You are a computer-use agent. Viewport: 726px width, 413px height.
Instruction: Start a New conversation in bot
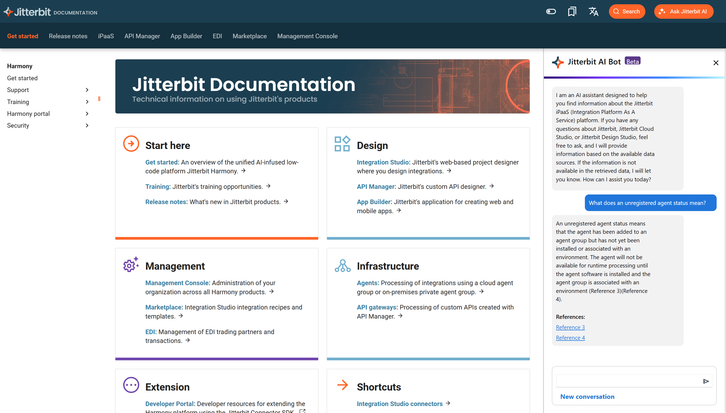pos(587,396)
